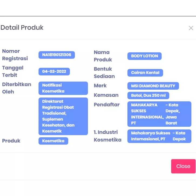The image size is (196, 196).
Task: Select the MAHAKARYA SUKSES INTERNASIONAL, PT registrant badge
Action: (x=159, y=114)
